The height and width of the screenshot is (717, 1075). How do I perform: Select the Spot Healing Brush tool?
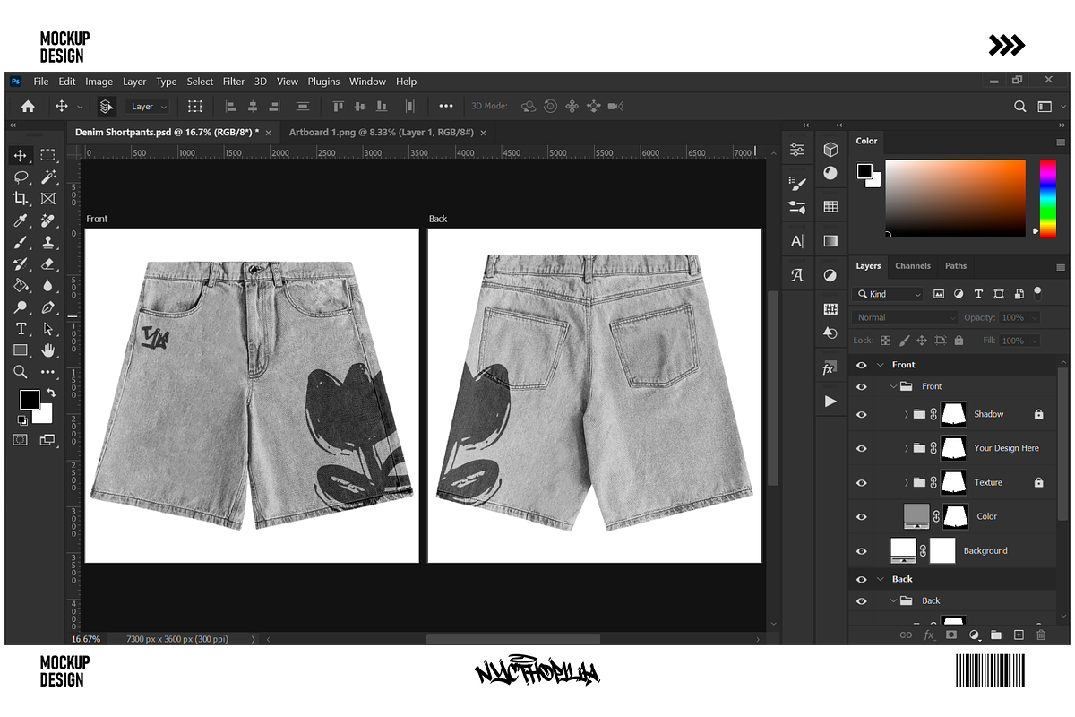pos(48,220)
